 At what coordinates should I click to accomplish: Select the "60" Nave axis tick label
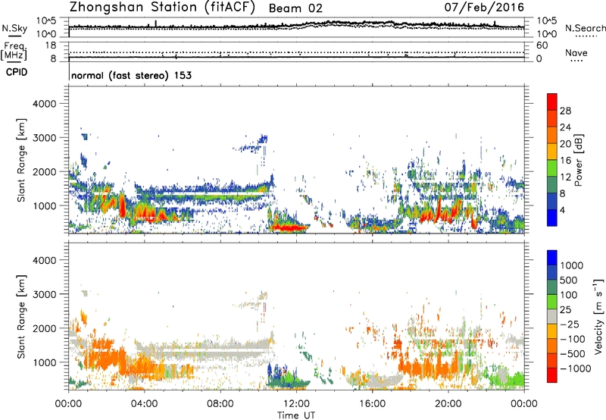542,45
